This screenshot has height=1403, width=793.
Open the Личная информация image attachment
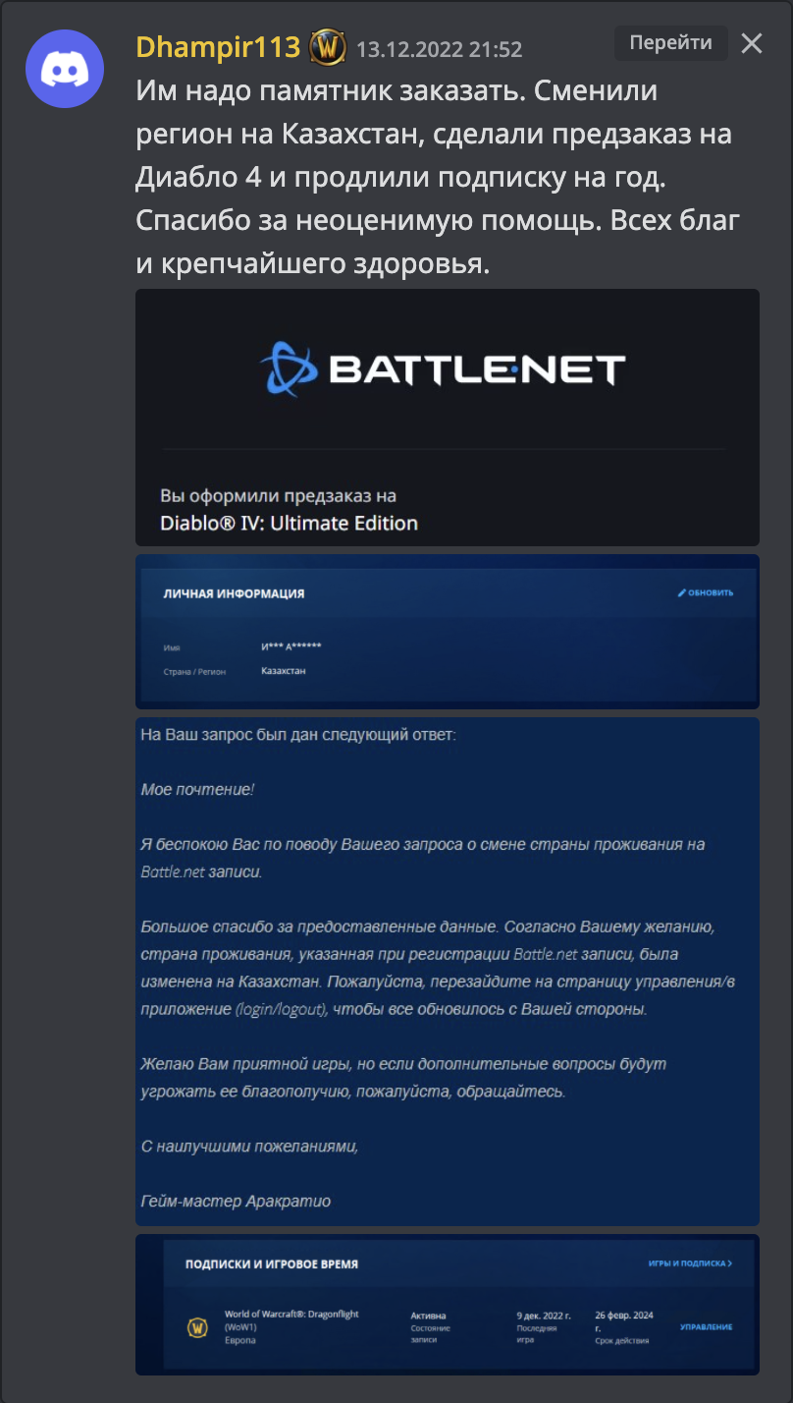coord(448,631)
